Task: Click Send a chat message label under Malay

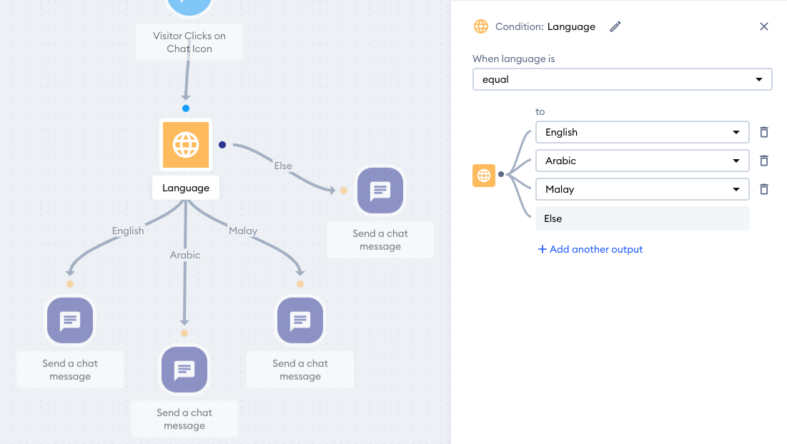Action: click(x=300, y=369)
